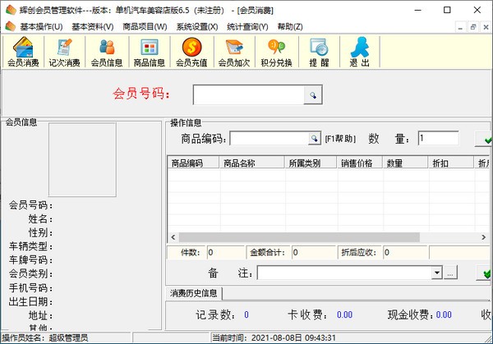Click the 商品编码 lookup button
Viewport: 493px width, 344px height.
[313, 138]
